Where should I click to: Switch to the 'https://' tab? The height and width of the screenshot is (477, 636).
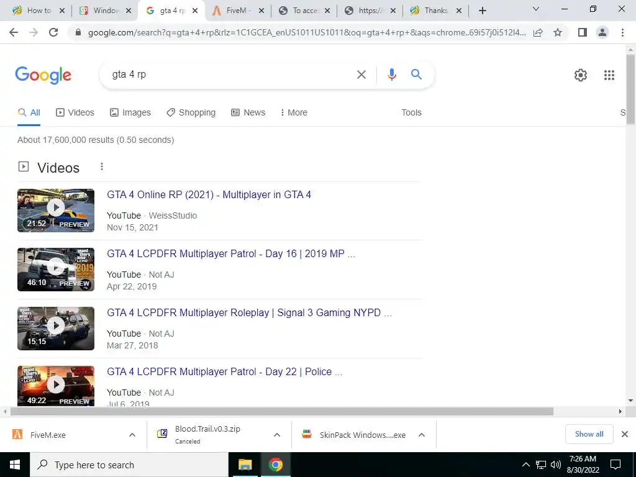click(x=370, y=11)
